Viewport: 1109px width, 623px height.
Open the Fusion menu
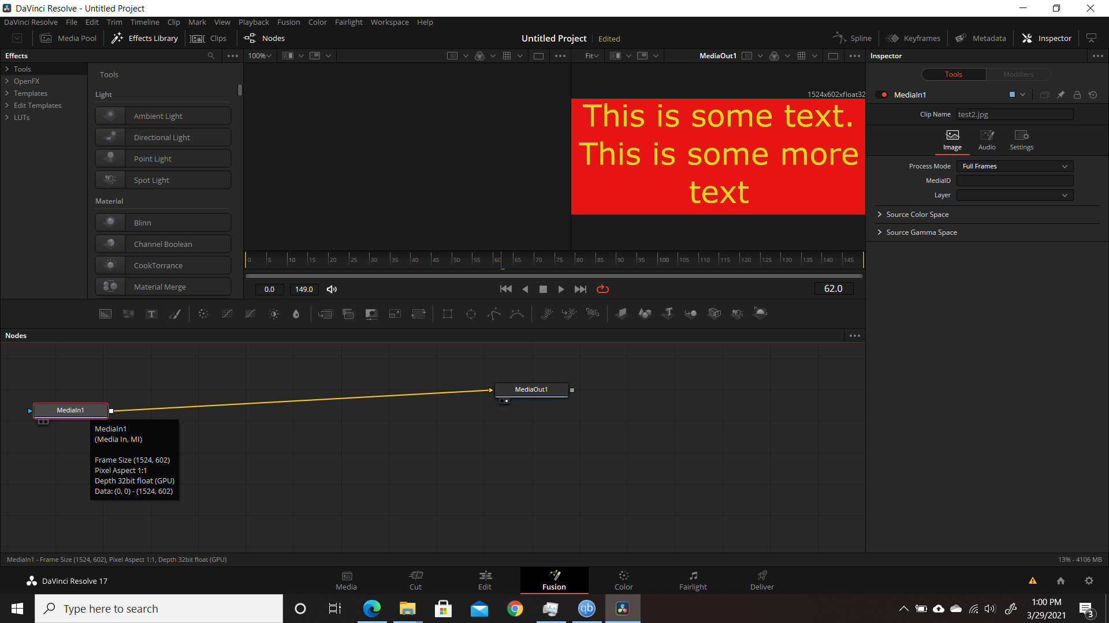288,22
